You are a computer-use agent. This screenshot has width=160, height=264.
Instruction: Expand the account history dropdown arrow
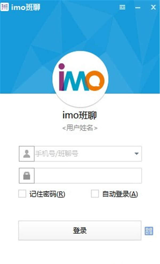(137, 153)
